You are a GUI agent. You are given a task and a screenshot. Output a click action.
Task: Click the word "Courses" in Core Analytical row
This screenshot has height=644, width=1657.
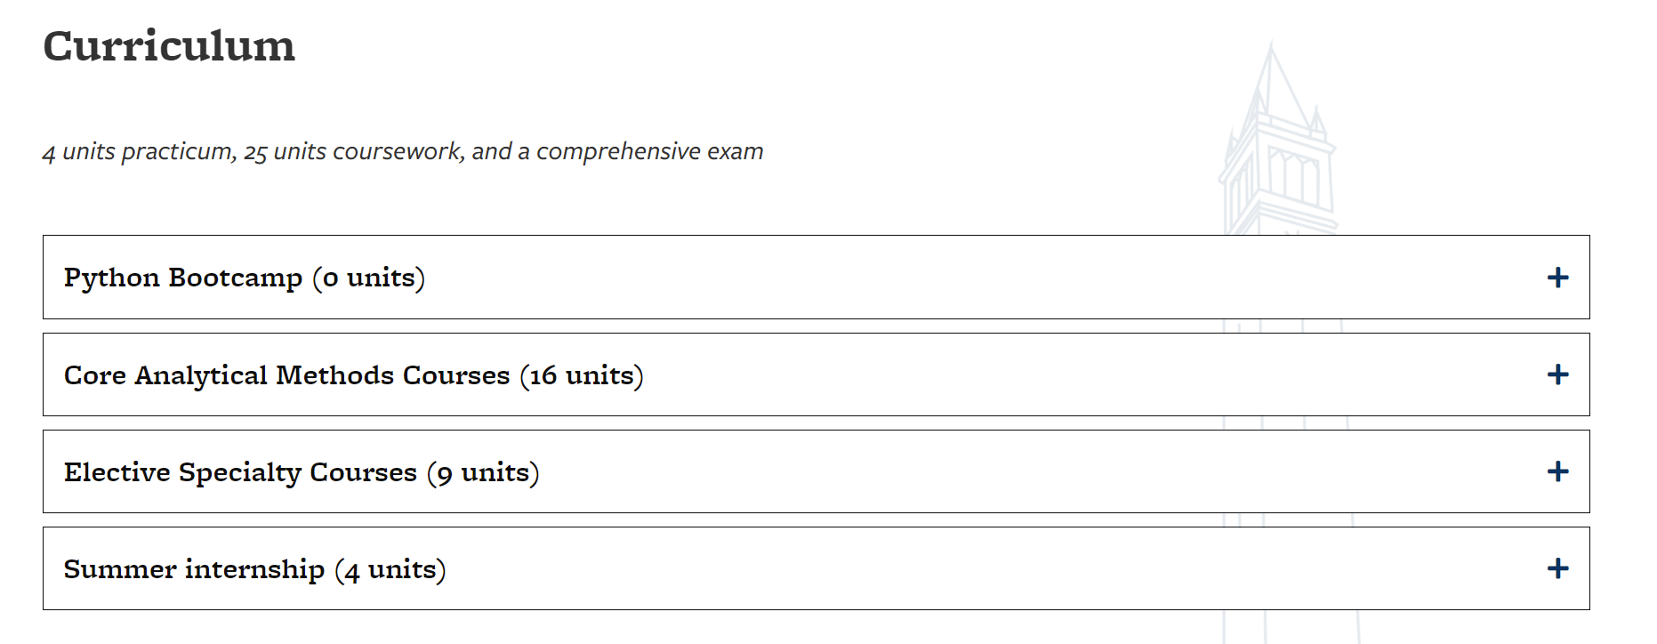[455, 375]
